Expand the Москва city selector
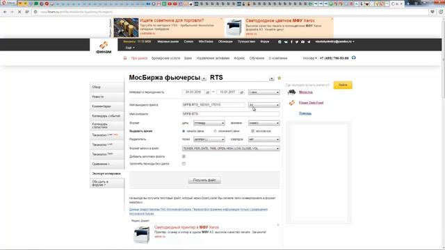Image resolution: width=445 pixels, height=250 pixels. point(309,58)
